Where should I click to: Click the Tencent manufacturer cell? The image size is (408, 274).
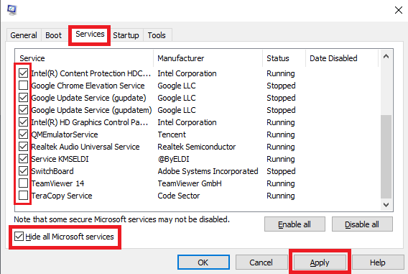[172, 134]
